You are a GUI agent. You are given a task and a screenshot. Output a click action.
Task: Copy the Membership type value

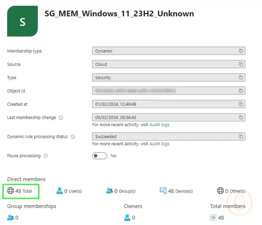(241, 51)
